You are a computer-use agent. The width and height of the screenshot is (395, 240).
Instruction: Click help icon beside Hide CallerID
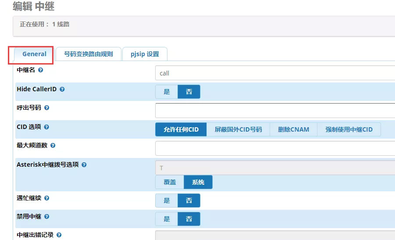point(62,89)
